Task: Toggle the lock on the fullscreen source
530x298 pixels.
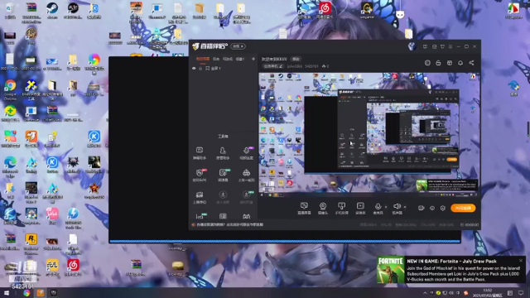Action: pos(200,68)
